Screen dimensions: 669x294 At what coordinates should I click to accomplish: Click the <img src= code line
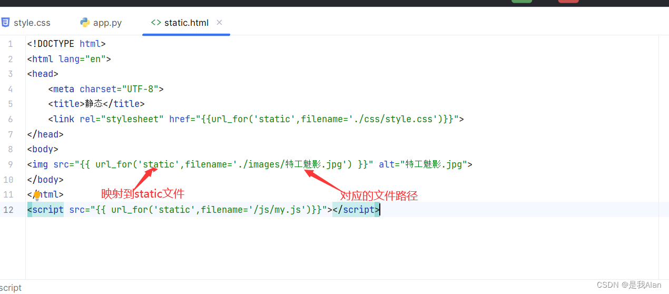[250, 164]
